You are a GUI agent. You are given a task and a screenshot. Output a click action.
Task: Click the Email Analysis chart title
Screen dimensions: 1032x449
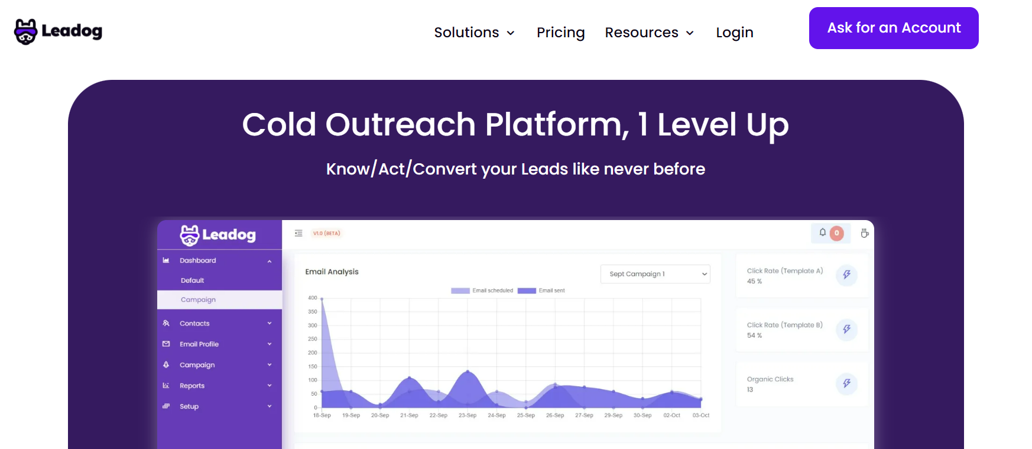point(332,272)
